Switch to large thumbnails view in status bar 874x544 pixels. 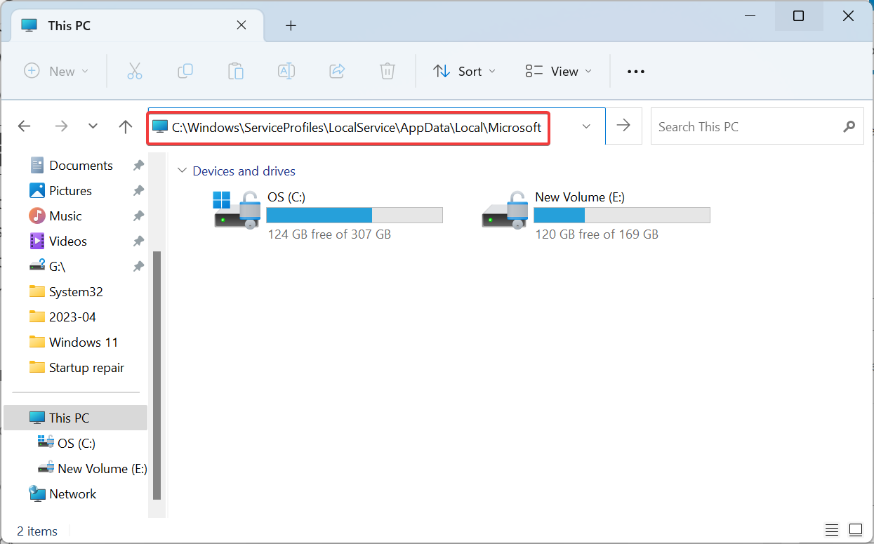[x=856, y=529]
